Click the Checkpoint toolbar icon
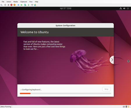 [x=25, y=5]
